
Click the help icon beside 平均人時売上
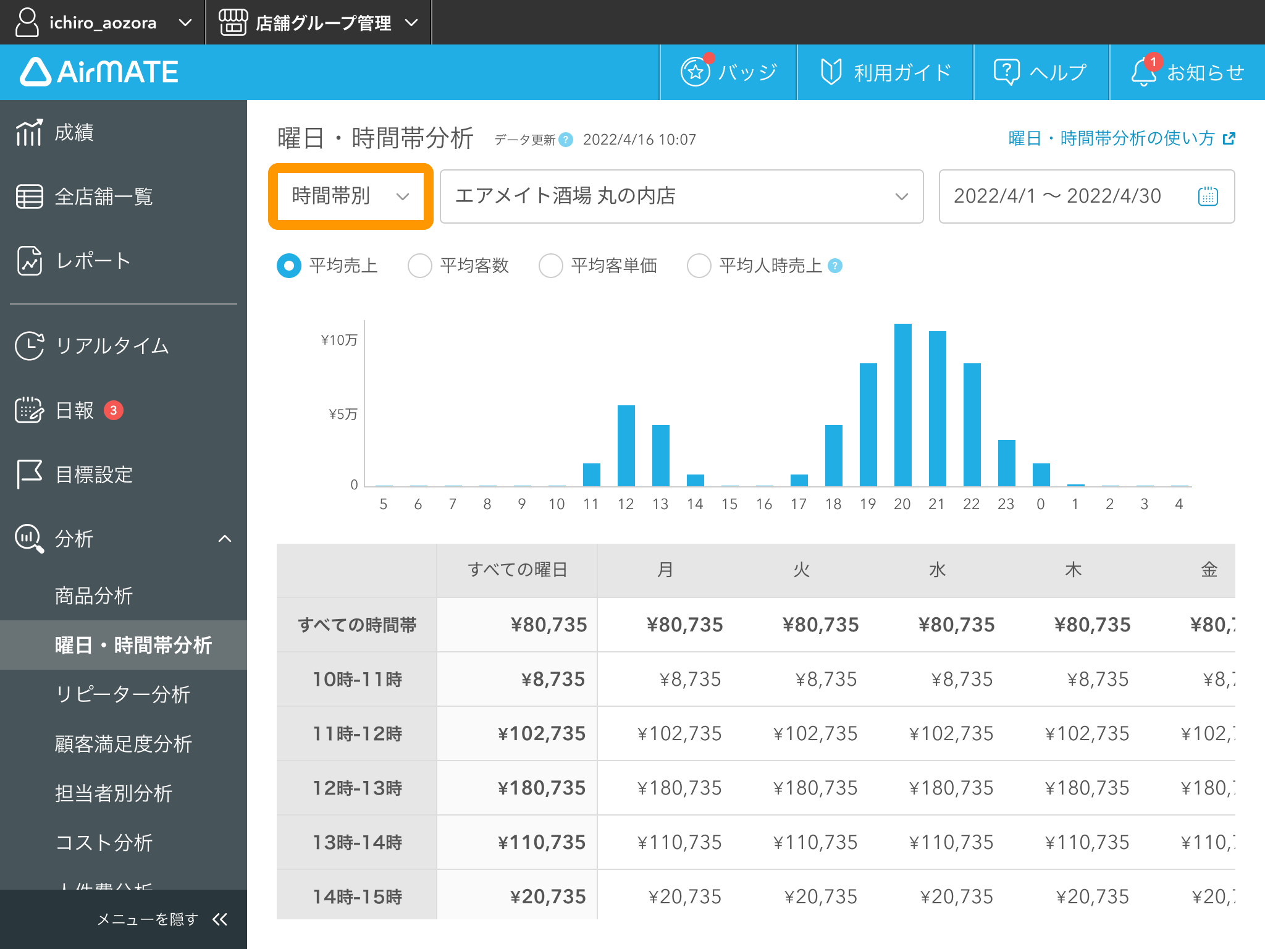834,266
